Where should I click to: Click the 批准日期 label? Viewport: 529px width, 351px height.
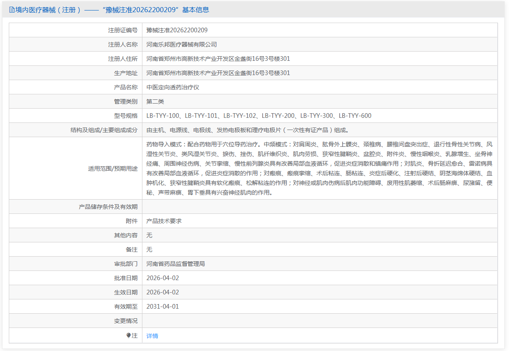click(x=126, y=278)
